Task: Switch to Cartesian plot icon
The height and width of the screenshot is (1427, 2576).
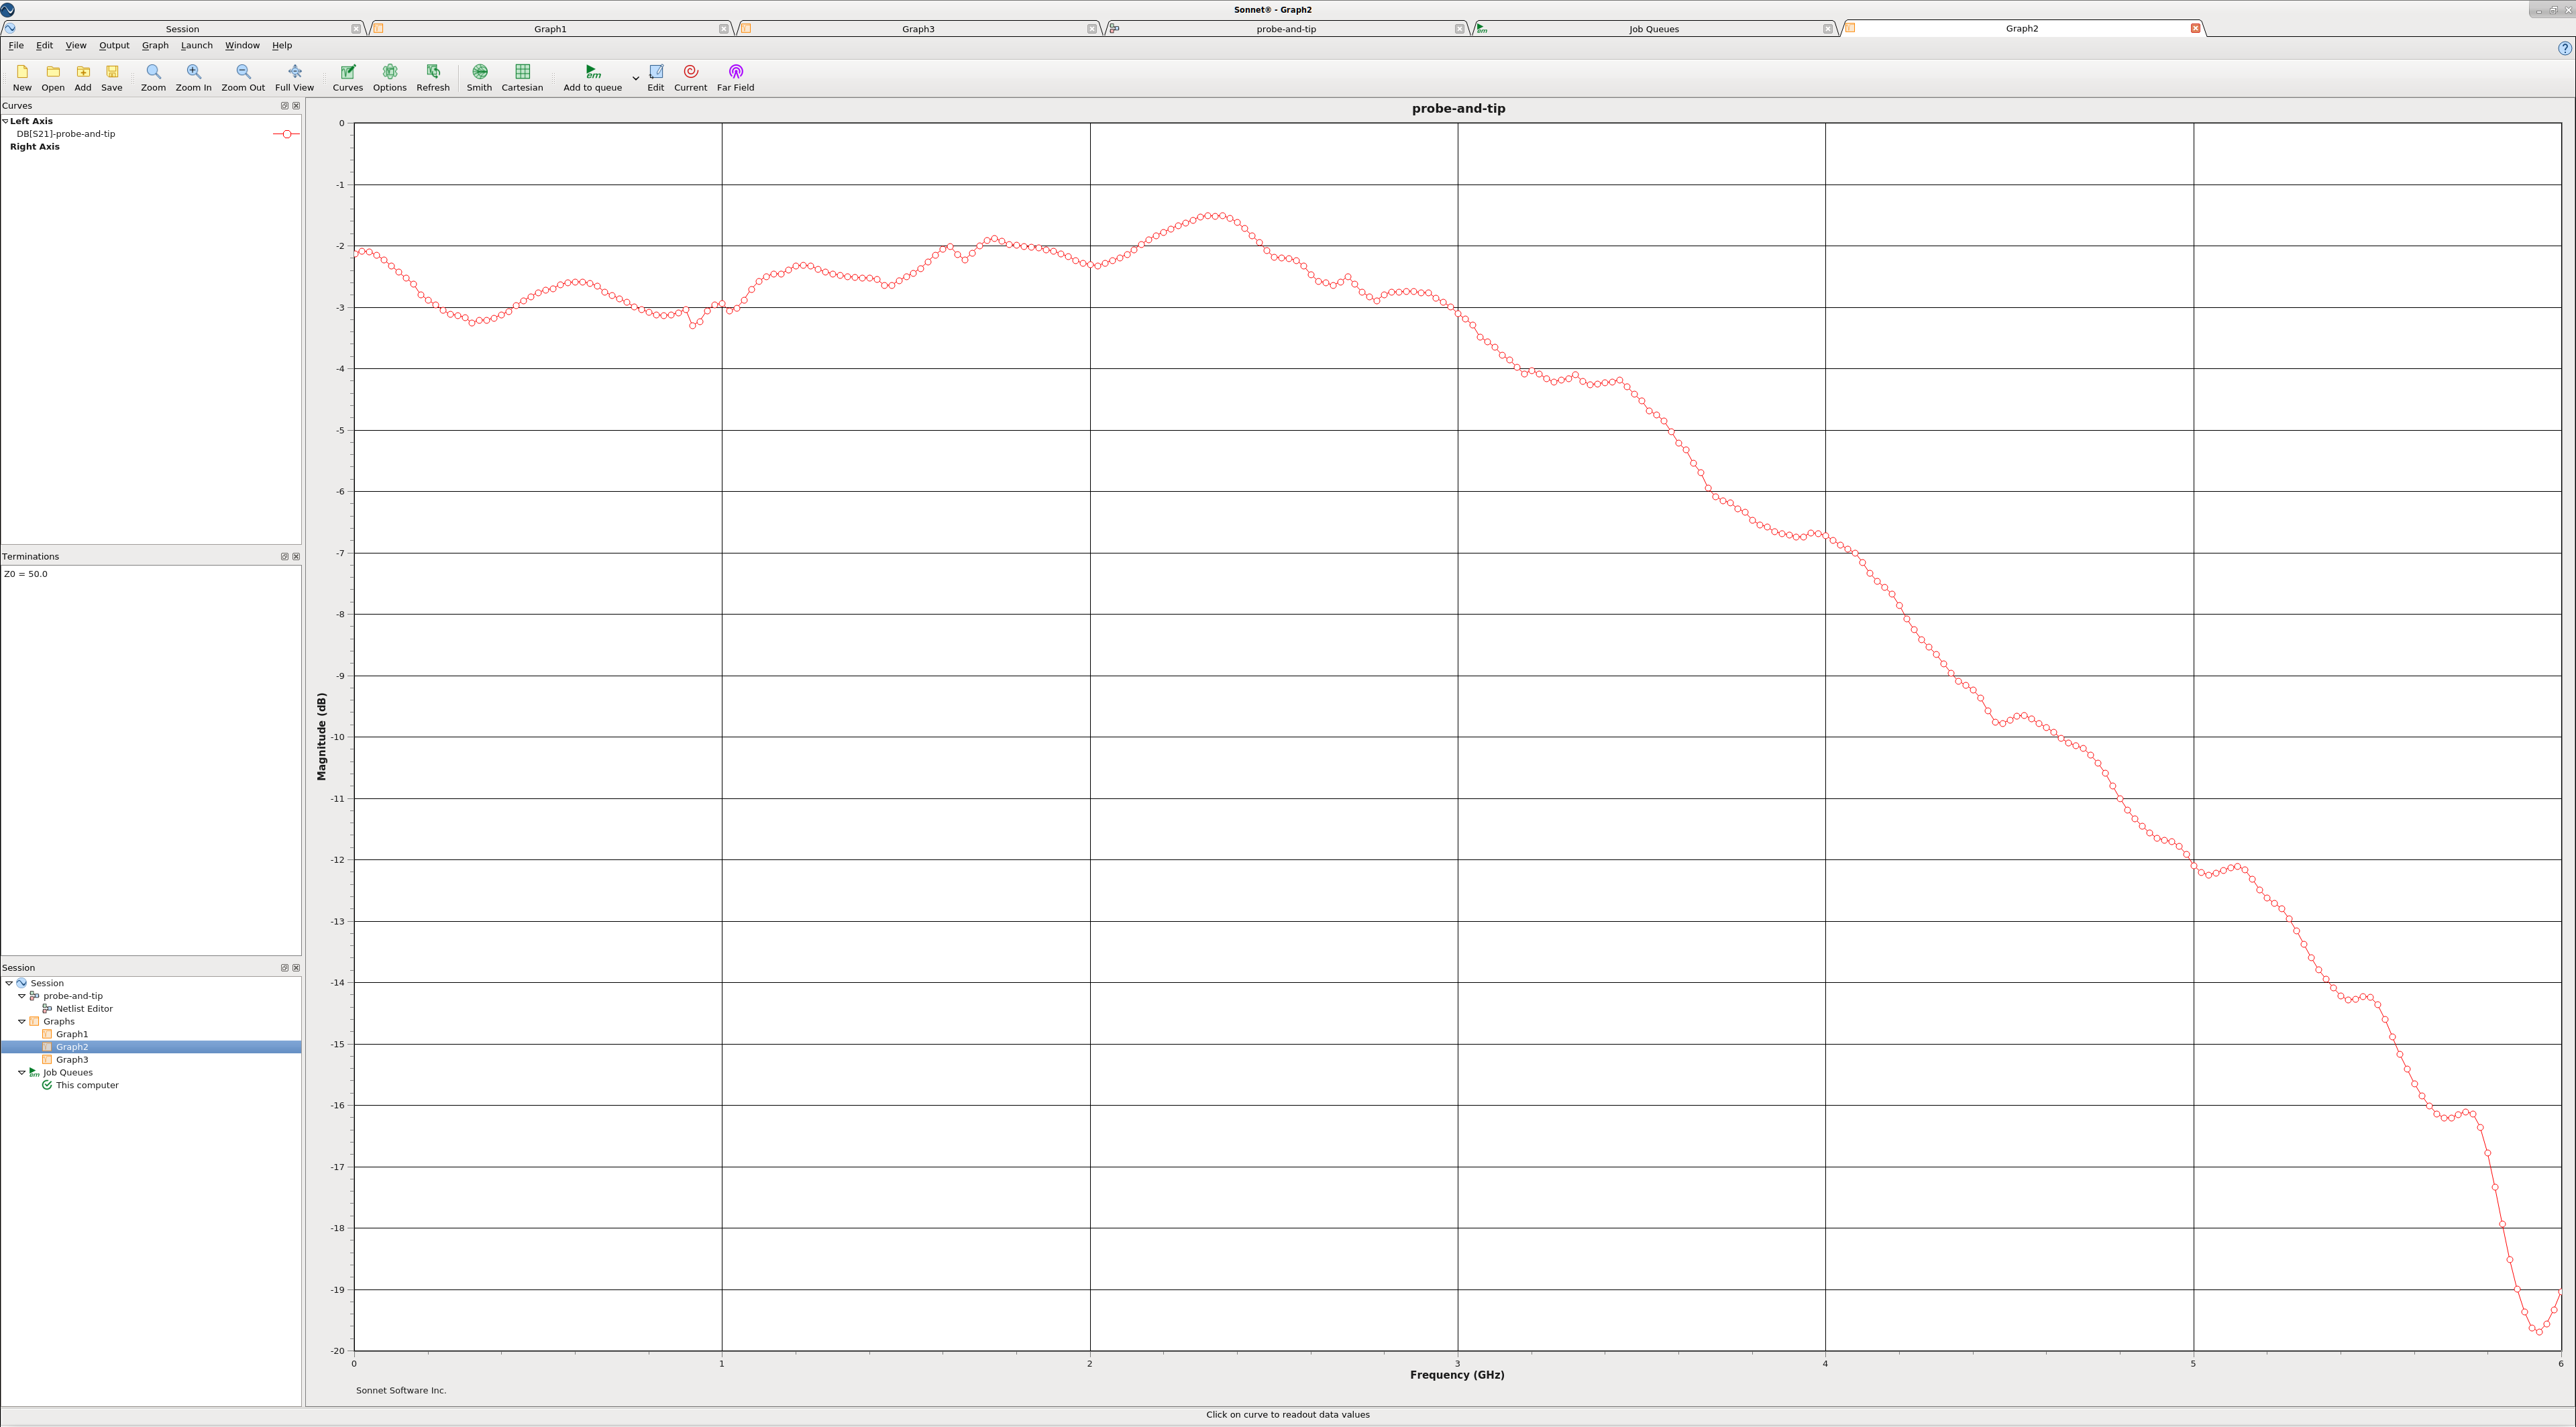Action: point(522,72)
